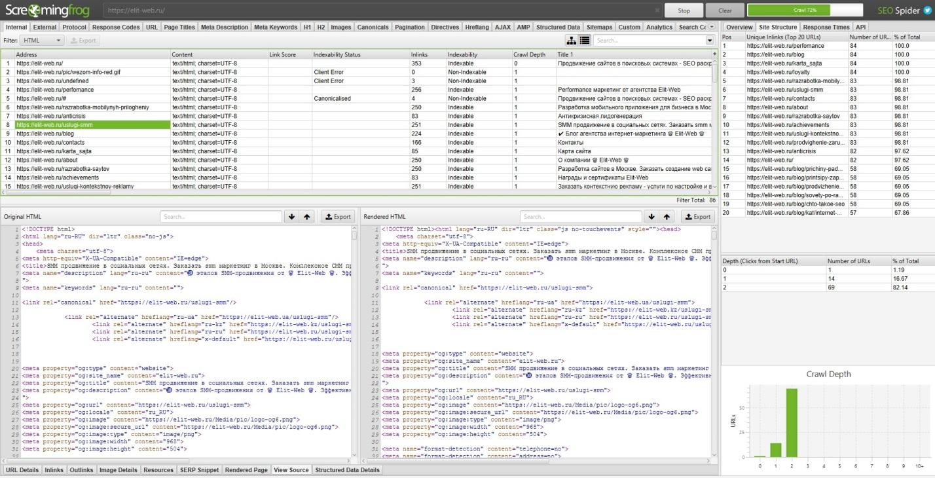This screenshot has width=935, height=478.
Task: Sort by Number of URLs column in Site Structure
Action: pyautogui.click(x=870, y=37)
